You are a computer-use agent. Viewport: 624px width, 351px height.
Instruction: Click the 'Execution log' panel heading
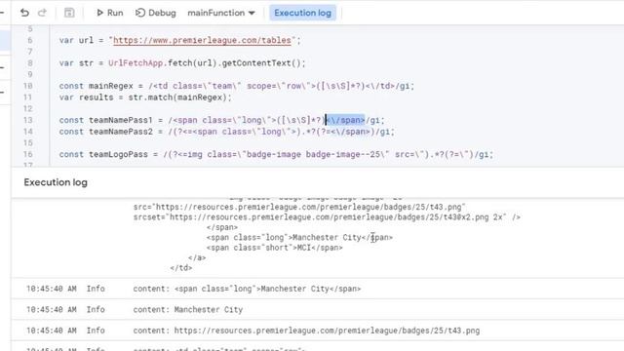pyautogui.click(x=56, y=182)
